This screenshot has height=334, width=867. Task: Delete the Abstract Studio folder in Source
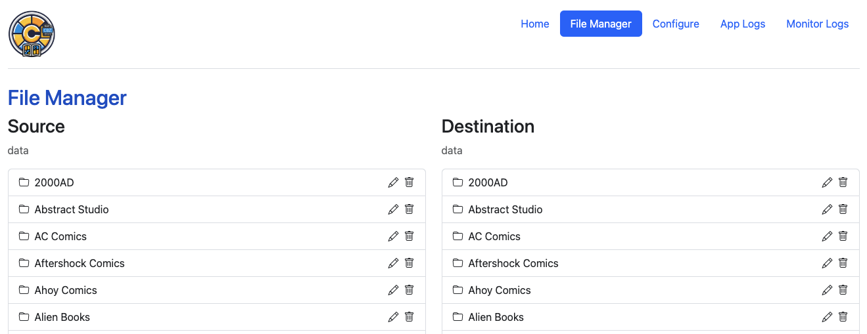(409, 209)
